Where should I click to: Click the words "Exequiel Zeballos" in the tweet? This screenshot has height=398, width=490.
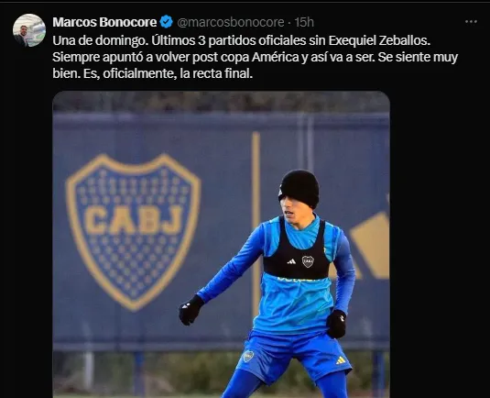(379, 40)
